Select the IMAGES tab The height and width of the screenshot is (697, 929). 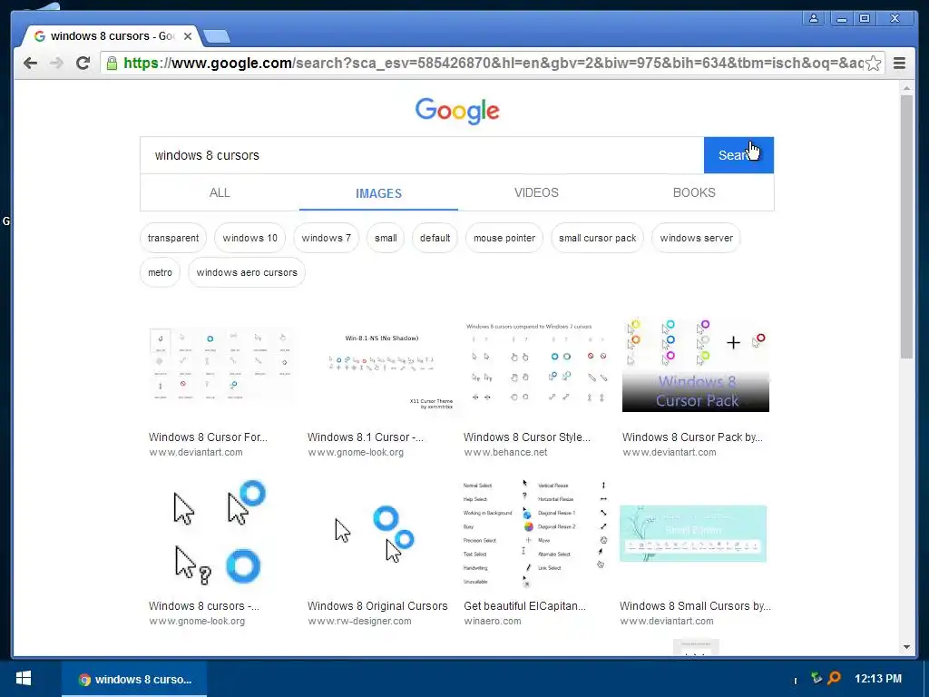[x=378, y=193]
